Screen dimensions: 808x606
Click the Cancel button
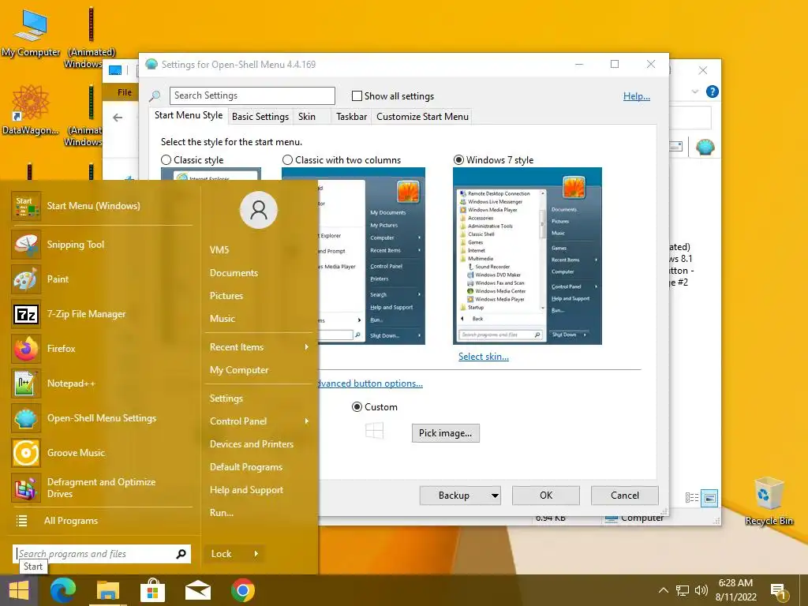(x=625, y=496)
